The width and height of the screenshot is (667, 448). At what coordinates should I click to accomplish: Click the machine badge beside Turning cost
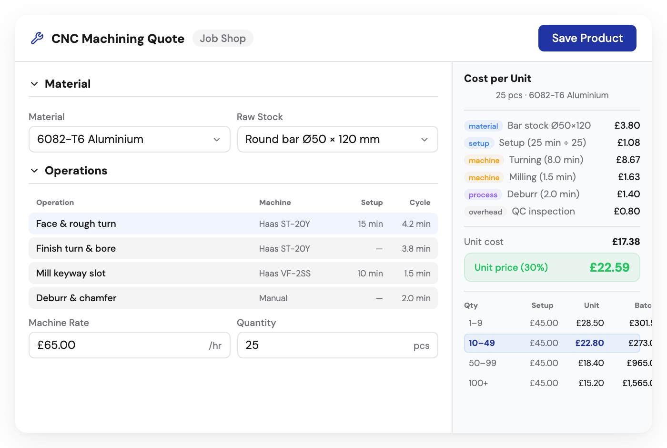pyautogui.click(x=484, y=160)
